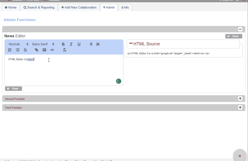The height and width of the screenshot is (161, 248).
Task: Collapse the News Editor panel with minus
Action: coord(240,29)
